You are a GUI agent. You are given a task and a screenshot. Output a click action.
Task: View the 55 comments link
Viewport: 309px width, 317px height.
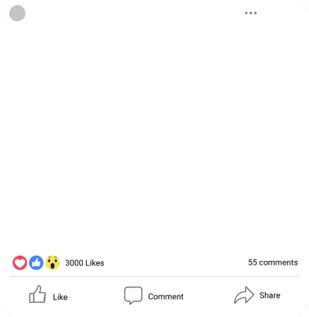pos(273,262)
